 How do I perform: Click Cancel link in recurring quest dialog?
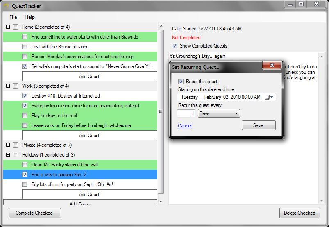pyautogui.click(x=185, y=126)
